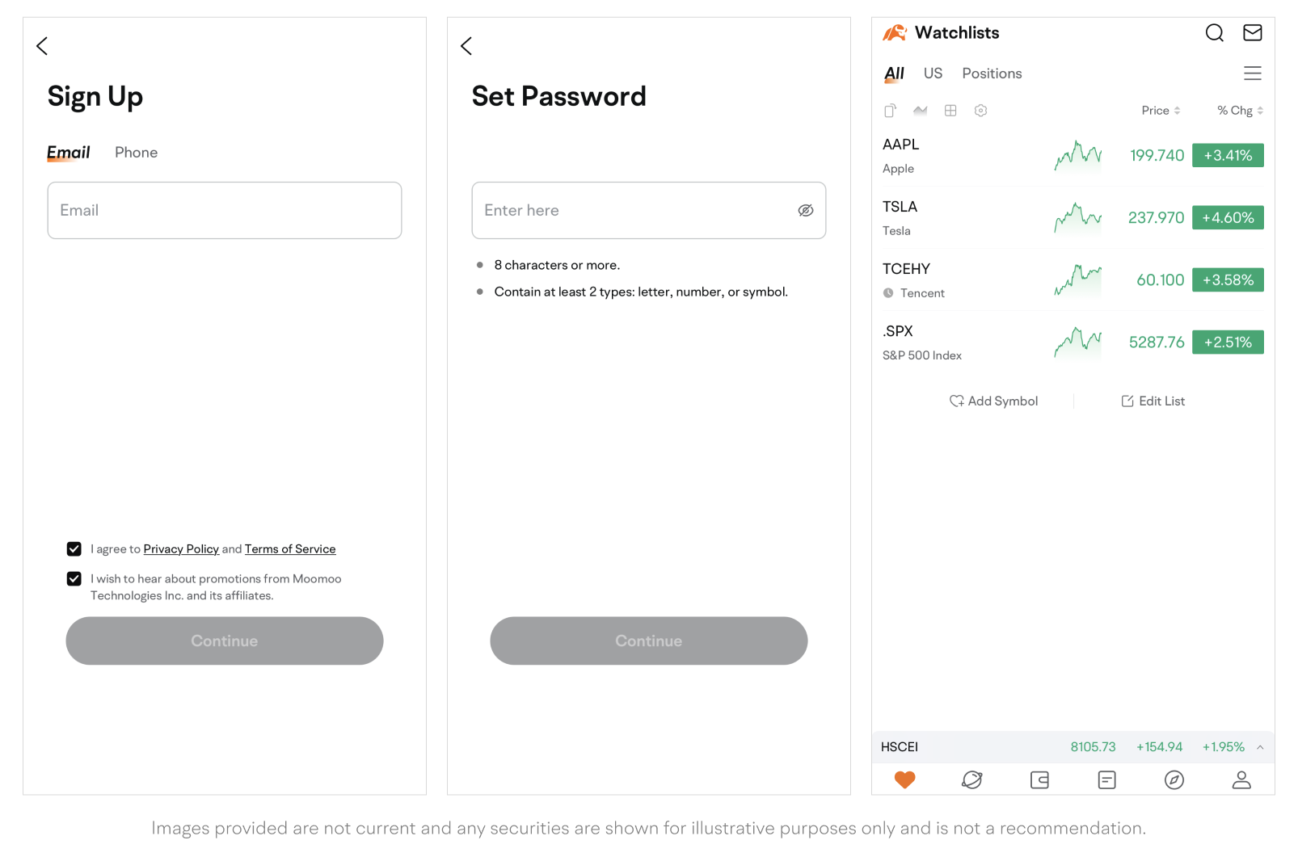Open the Terms of Service link

(290, 549)
